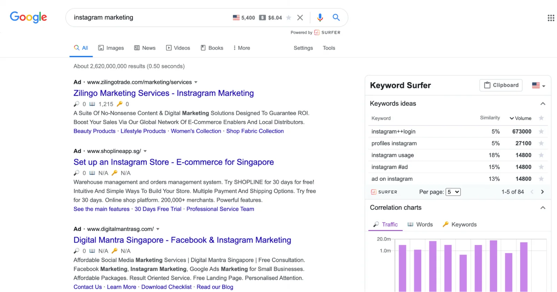557x292 pixels.
Task: Open Beauty Products sitelink
Action: click(x=94, y=131)
